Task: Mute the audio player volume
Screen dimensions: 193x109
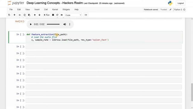Action: (65, 24)
